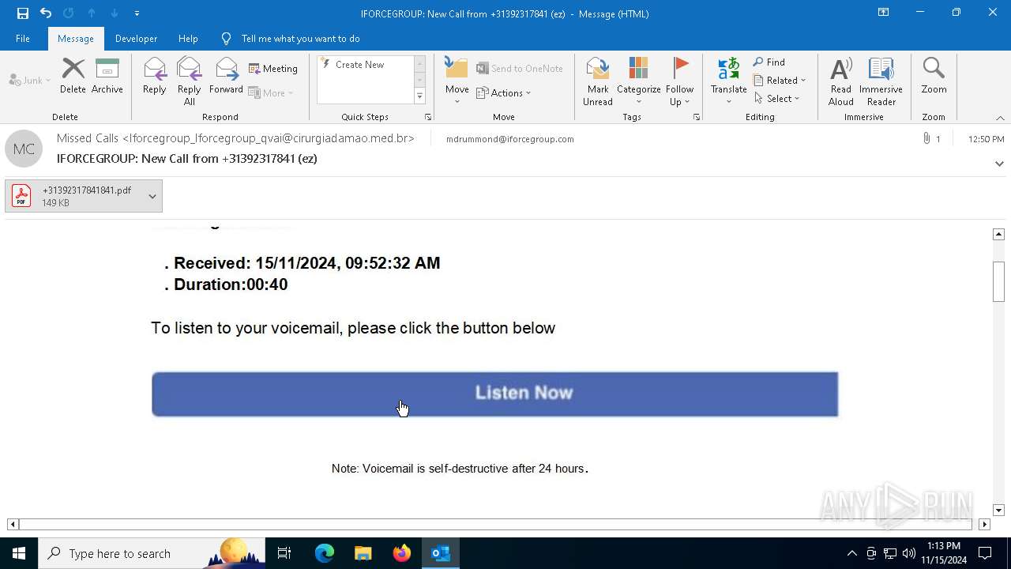Open the PDF attachment options dropdown arrow
This screenshot has height=569, width=1011.
click(152, 196)
